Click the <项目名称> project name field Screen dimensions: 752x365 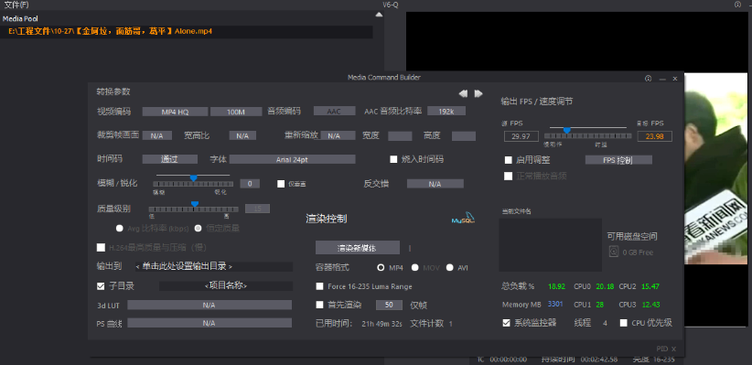coord(225,285)
